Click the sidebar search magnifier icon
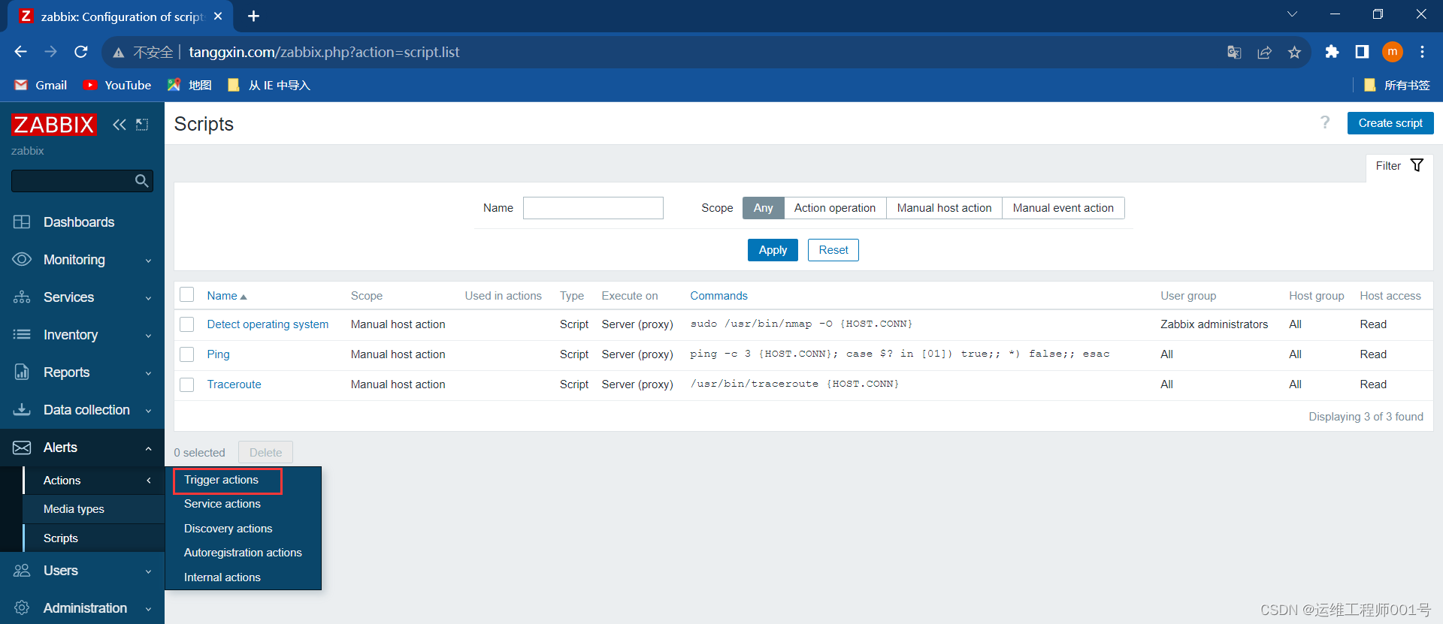This screenshot has height=624, width=1443. pyautogui.click(x=141, y=181)
